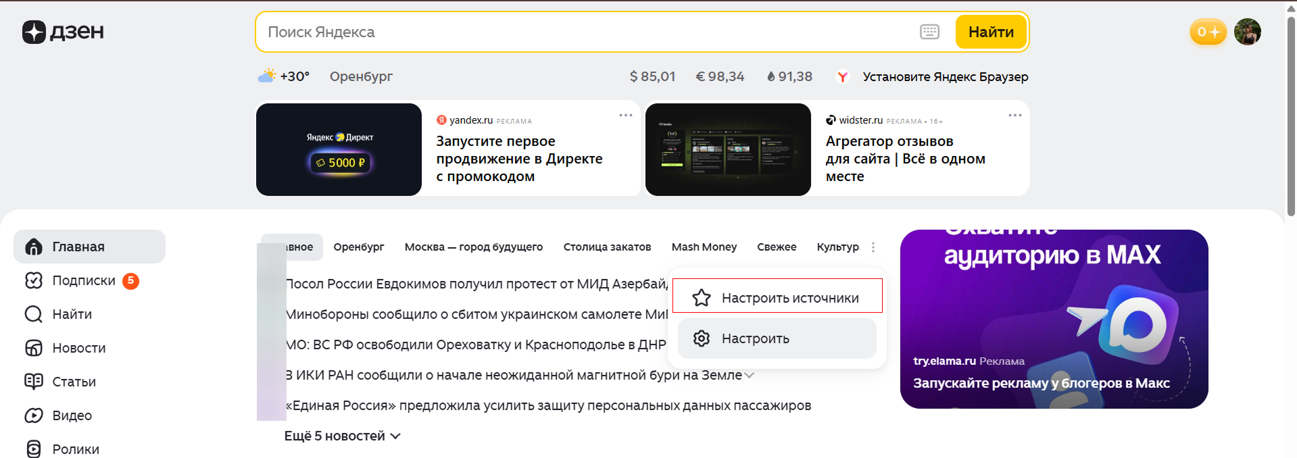Click the Ролики sidebar icon

pyautogui.click(x=34, y=449)
